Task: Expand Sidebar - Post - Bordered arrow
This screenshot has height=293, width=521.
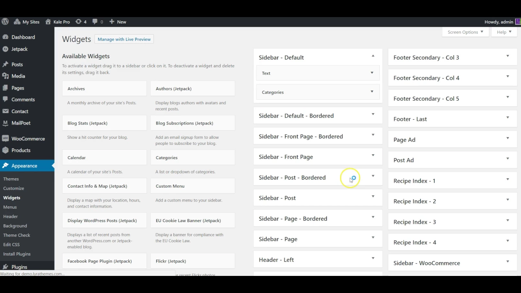Action: pos(373,176)
